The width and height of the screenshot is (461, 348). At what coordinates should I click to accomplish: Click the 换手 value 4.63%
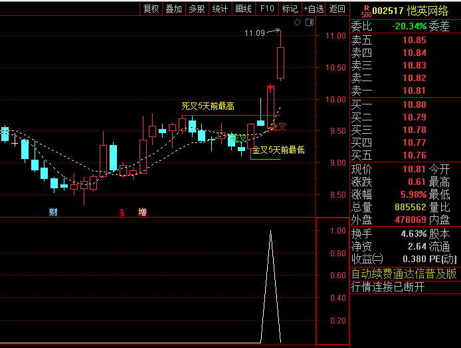414,234
